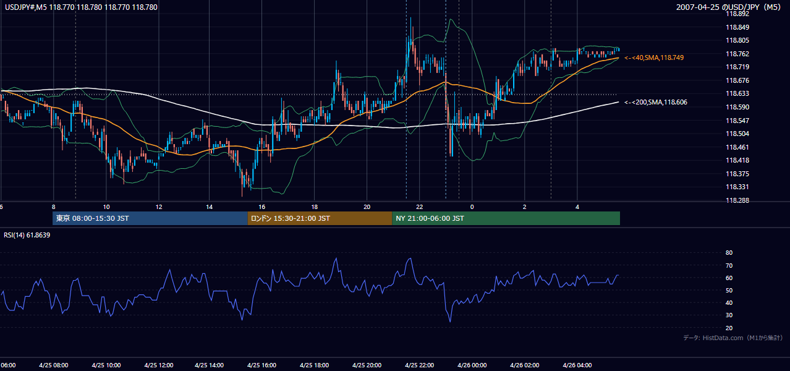Click the 4/26 04:00 time axis label
Image resolution: width=790 pixels, height=371 pixels.
coord(577,365)
